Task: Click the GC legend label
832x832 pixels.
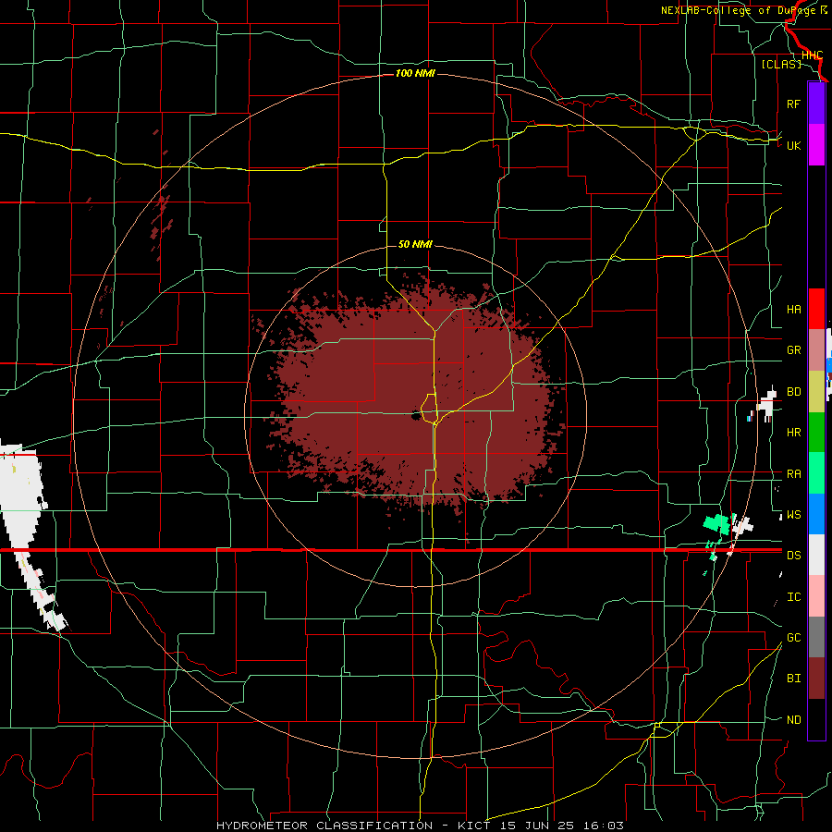Action: pyautogui.click(x=793, y=638)
